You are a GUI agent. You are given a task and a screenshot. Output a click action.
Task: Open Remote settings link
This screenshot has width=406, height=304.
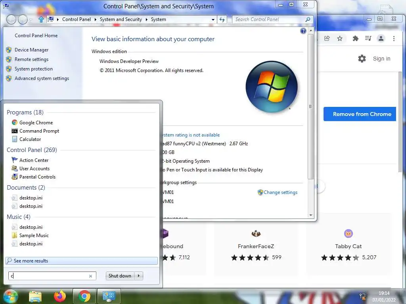click(31, 59)
